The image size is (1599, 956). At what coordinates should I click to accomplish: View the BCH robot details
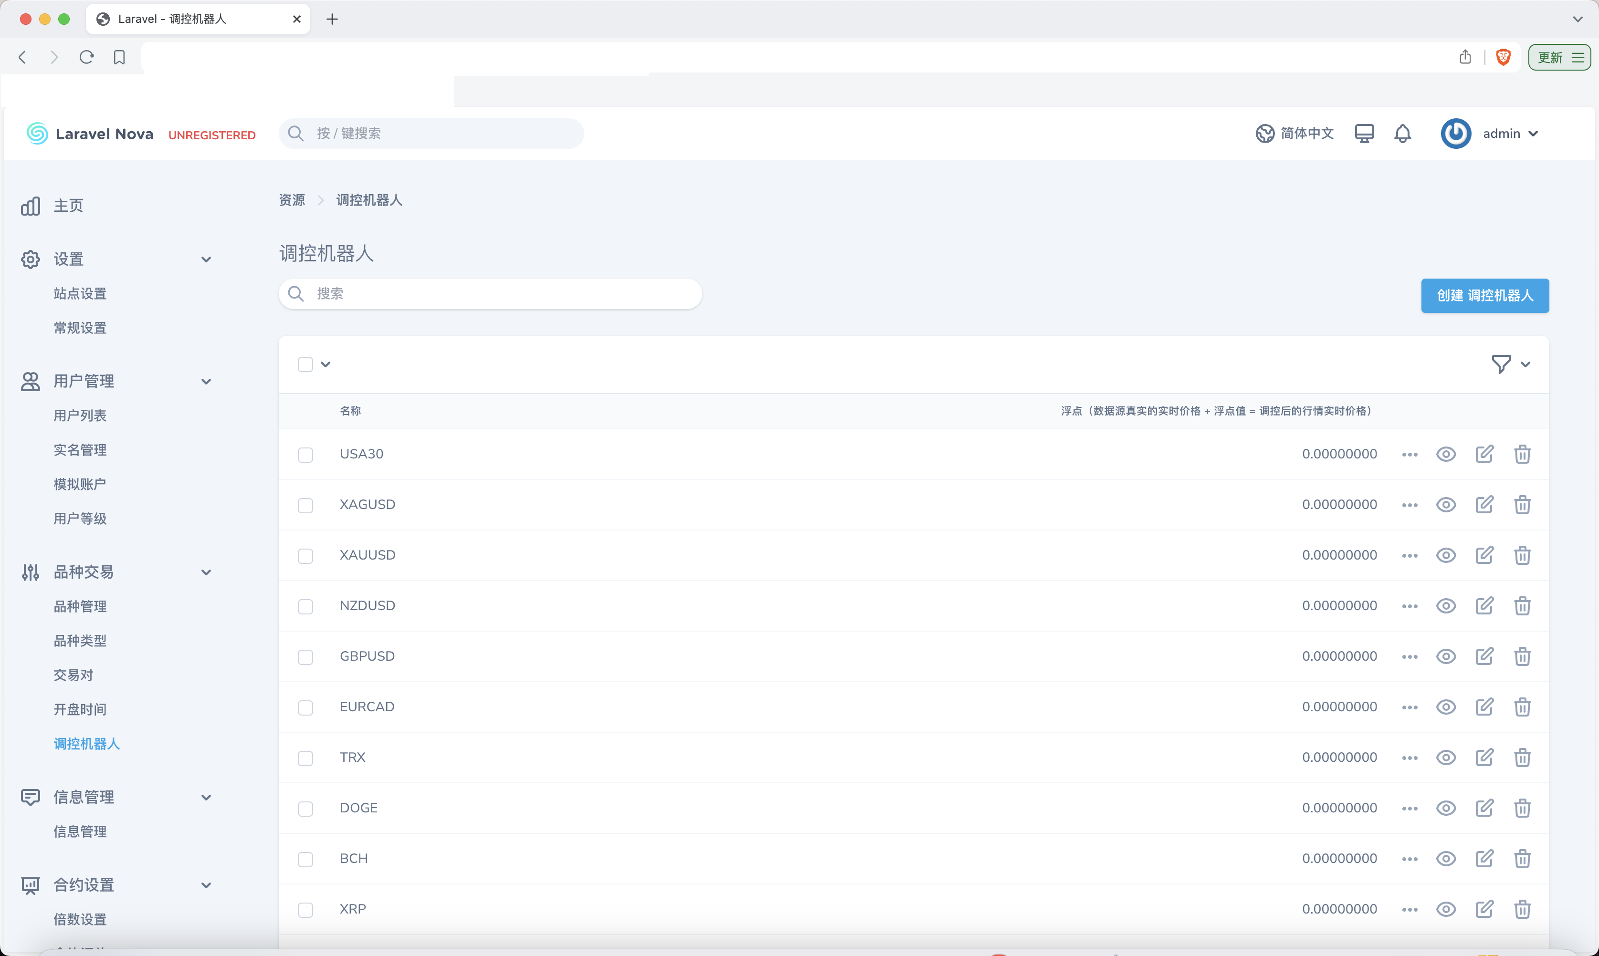pyautogui.click(x=1446, y=859)
